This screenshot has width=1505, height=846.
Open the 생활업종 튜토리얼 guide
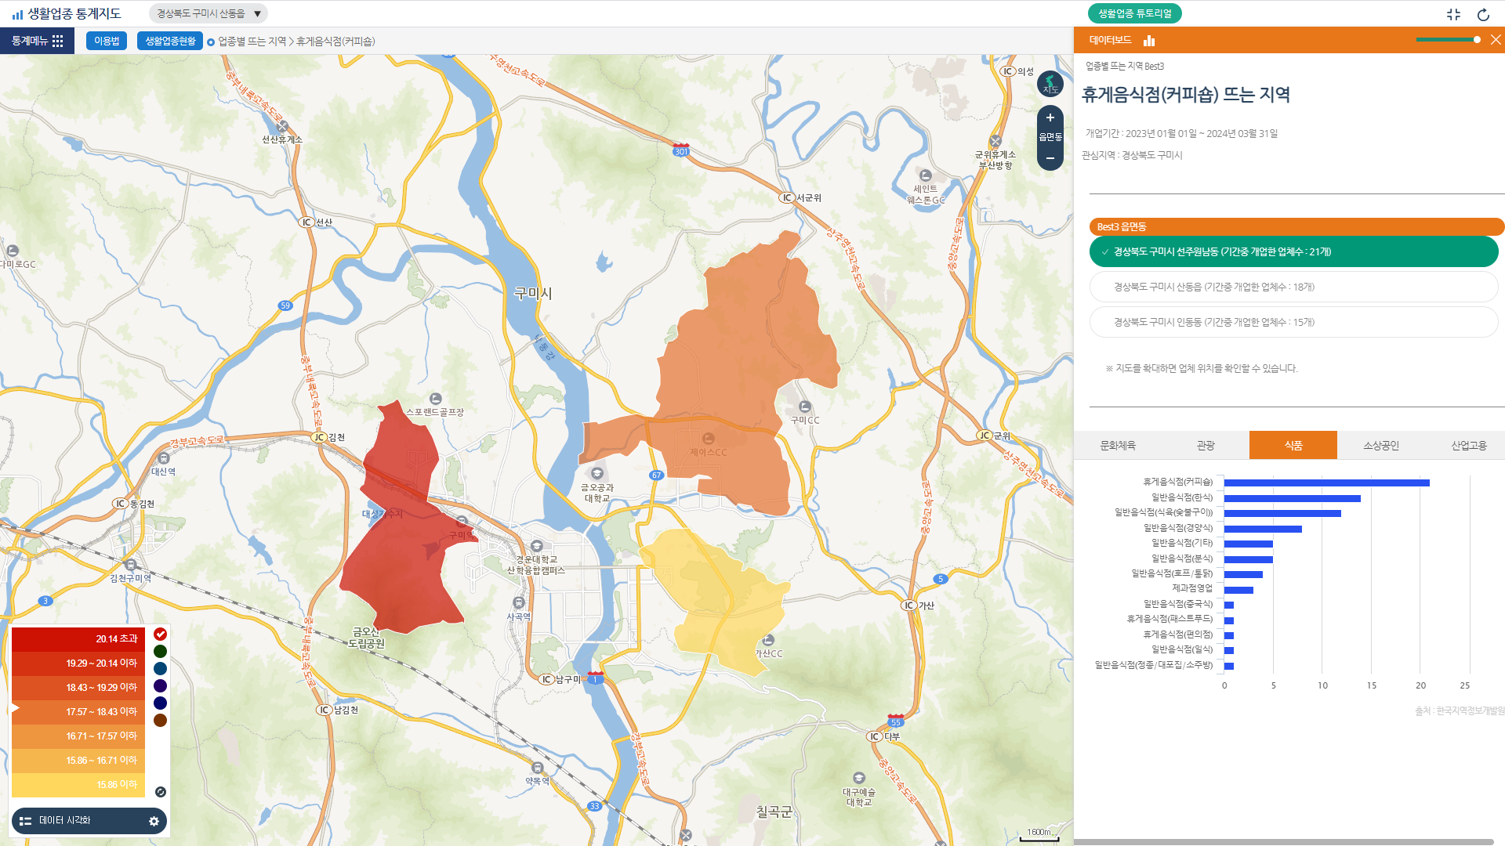point(1134,13)
